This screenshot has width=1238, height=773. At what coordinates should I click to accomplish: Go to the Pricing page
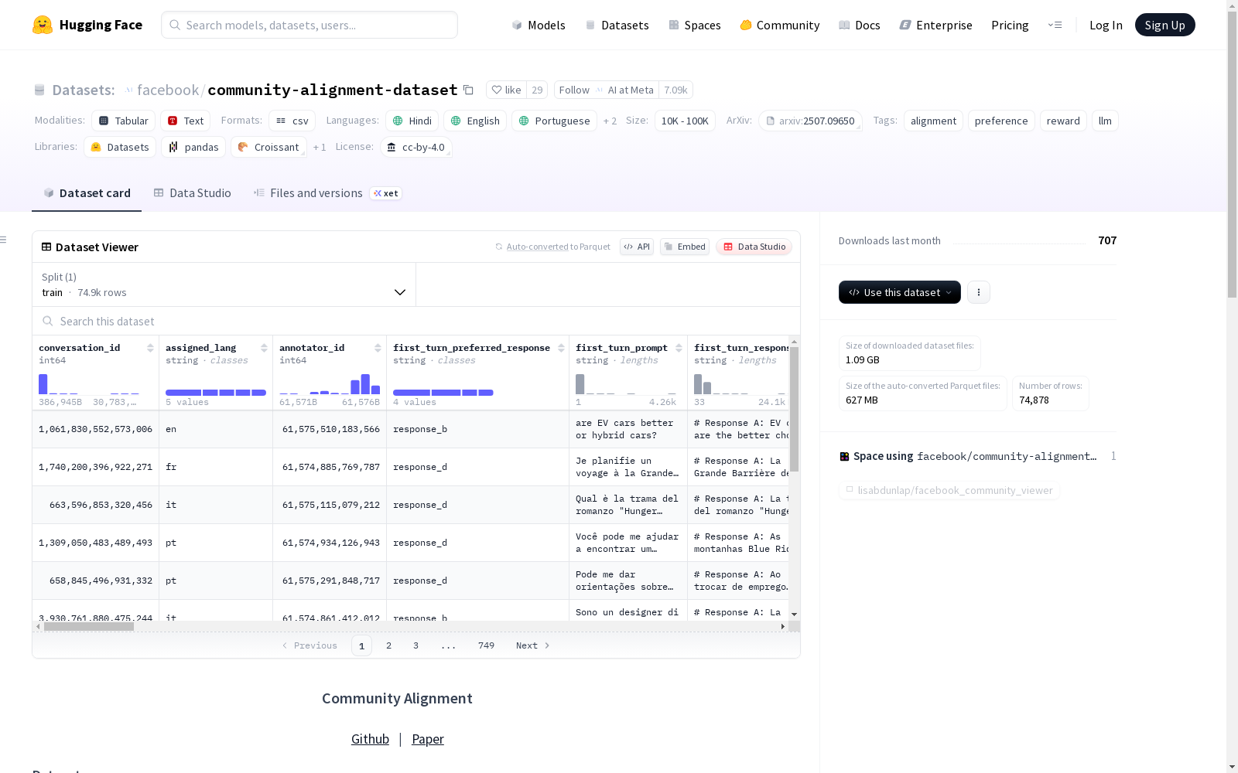click(x=1010, y=25)
